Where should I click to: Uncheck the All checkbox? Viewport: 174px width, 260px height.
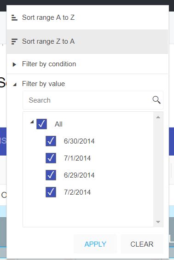tap(41, 124)
